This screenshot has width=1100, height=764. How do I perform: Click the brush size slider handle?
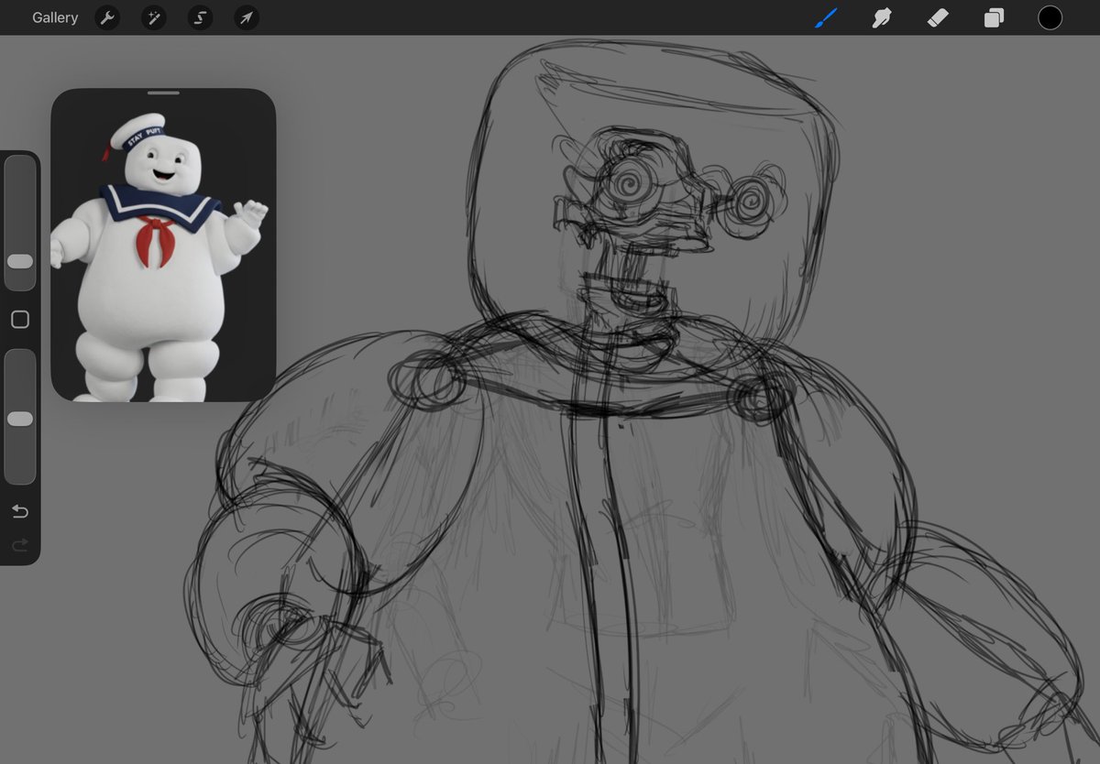click(20, 261)
